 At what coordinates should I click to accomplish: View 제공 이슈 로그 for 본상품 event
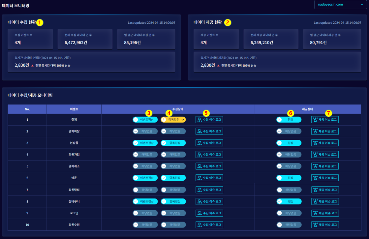point(325,143)
